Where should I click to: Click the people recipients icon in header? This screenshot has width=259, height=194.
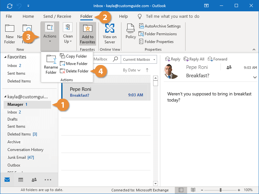click(229, 67)
